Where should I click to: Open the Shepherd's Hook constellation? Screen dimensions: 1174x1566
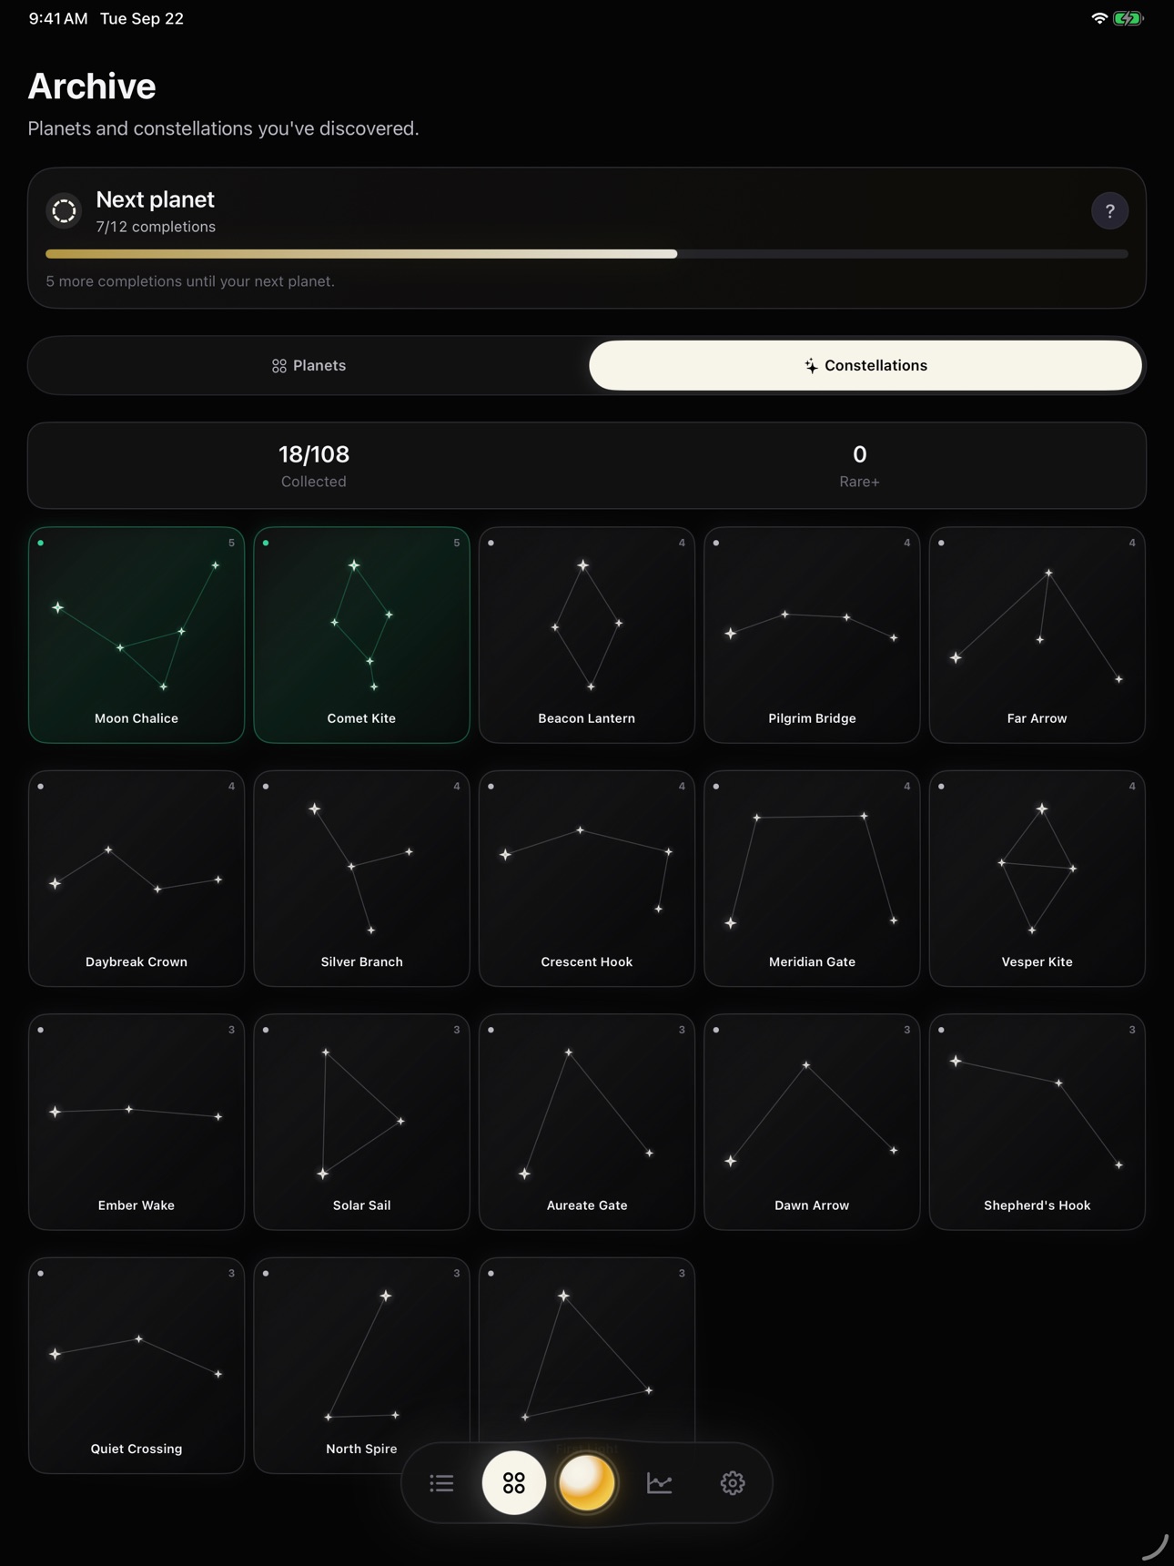point(1037,1123)
